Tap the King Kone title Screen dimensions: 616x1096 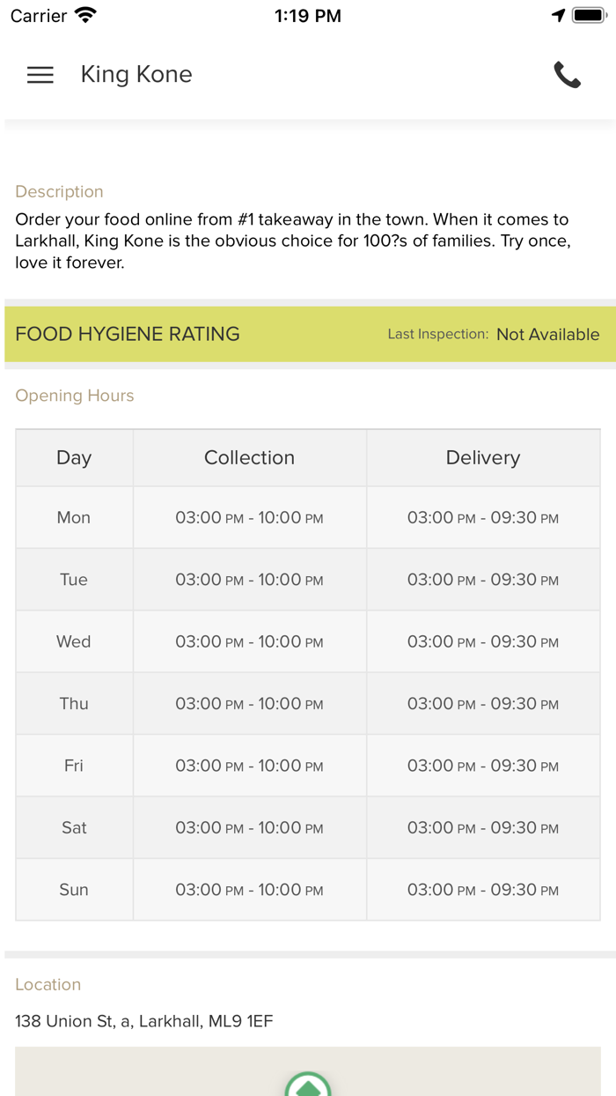click(136, 75)
